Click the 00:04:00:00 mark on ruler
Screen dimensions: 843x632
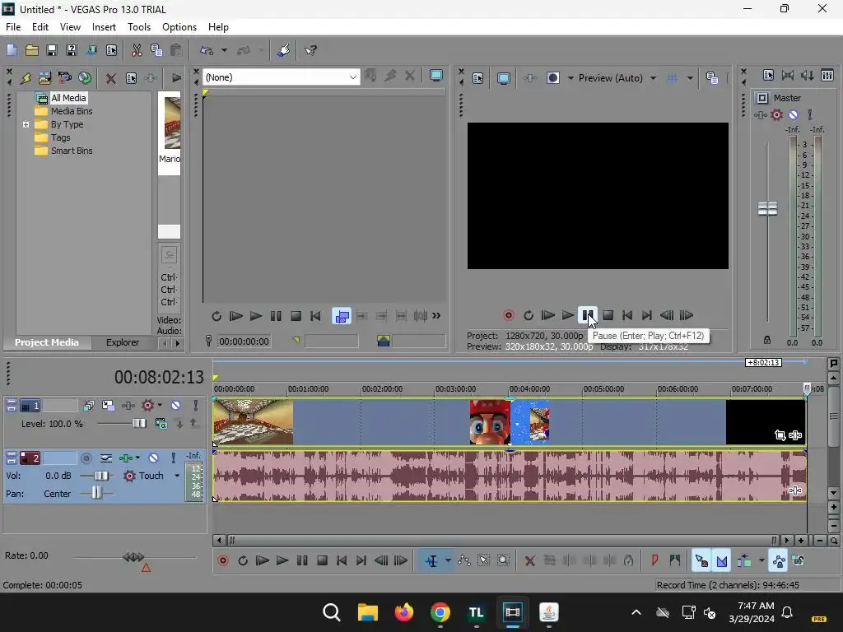pyautogui.click(x=529, y=388)
